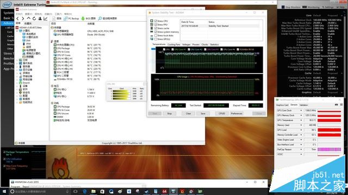Click the HWiNFO64 window title icon
Viewport: 348px width, 195px height.
(x=13, y=182)
